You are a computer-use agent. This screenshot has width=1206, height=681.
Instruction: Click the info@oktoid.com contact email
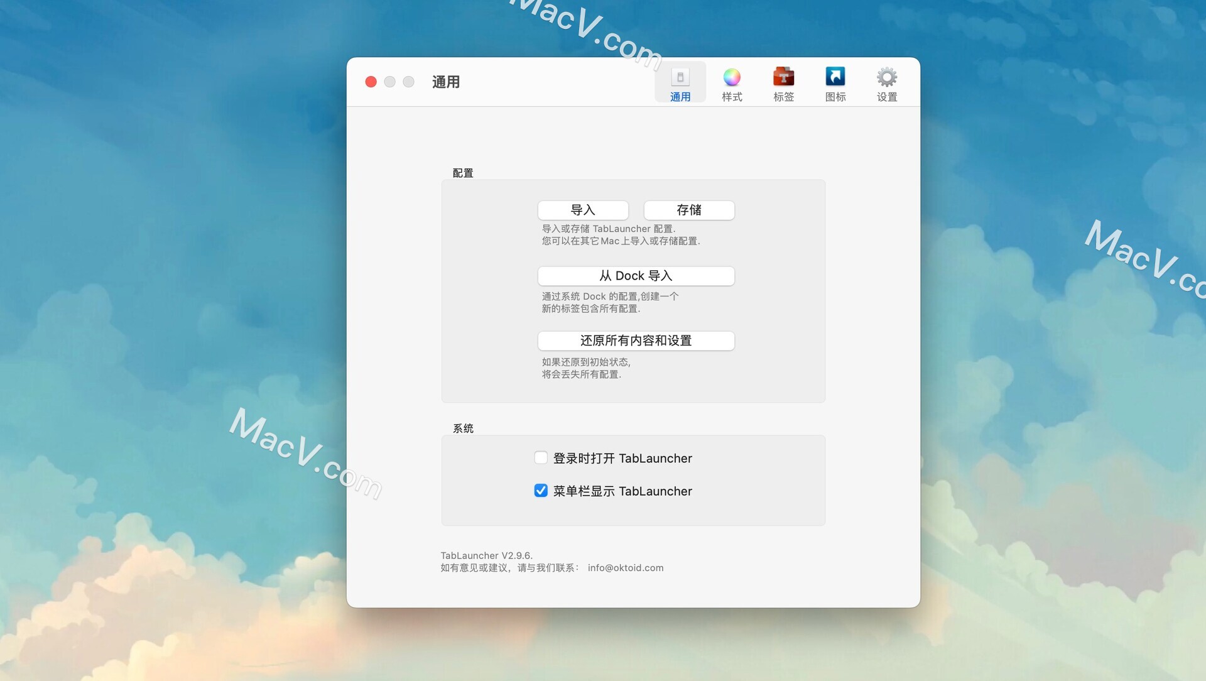[x=626, y=568]
